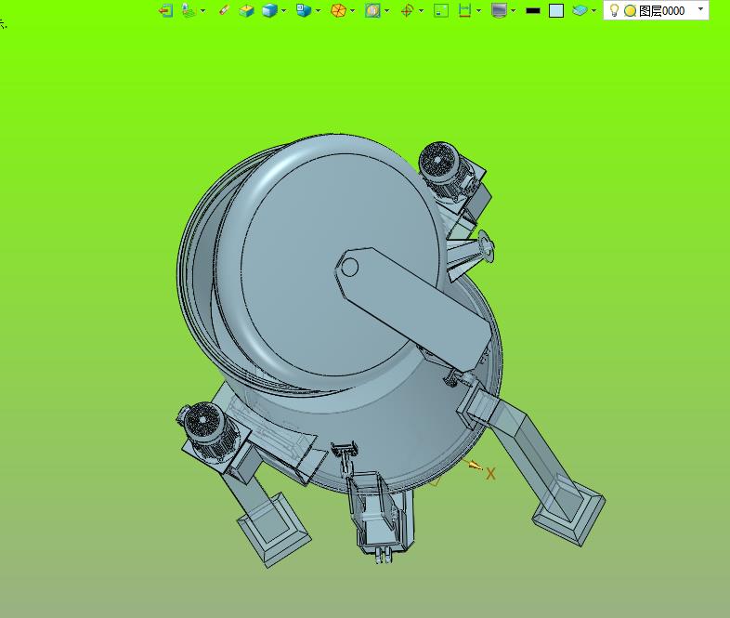The image size is (730, 618).
Task: Click the blue cube view orientation icon
Action: click(x=304, y=10)
